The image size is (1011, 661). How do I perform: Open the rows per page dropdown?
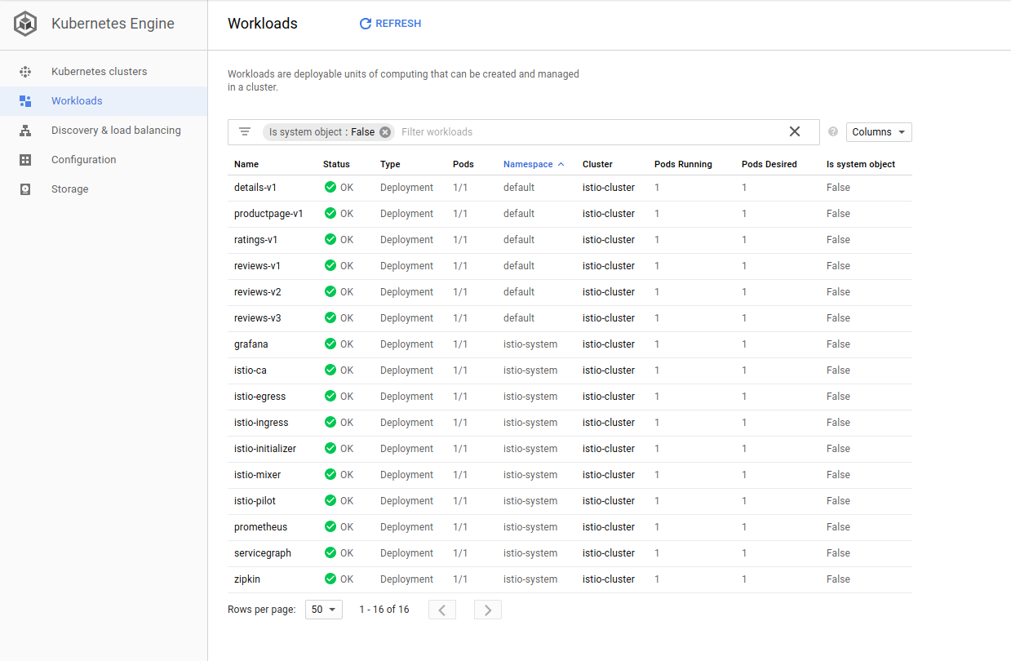tap(324, 610)
